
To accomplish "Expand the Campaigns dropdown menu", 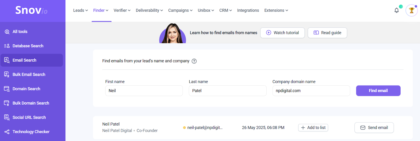I will [180, 10].
